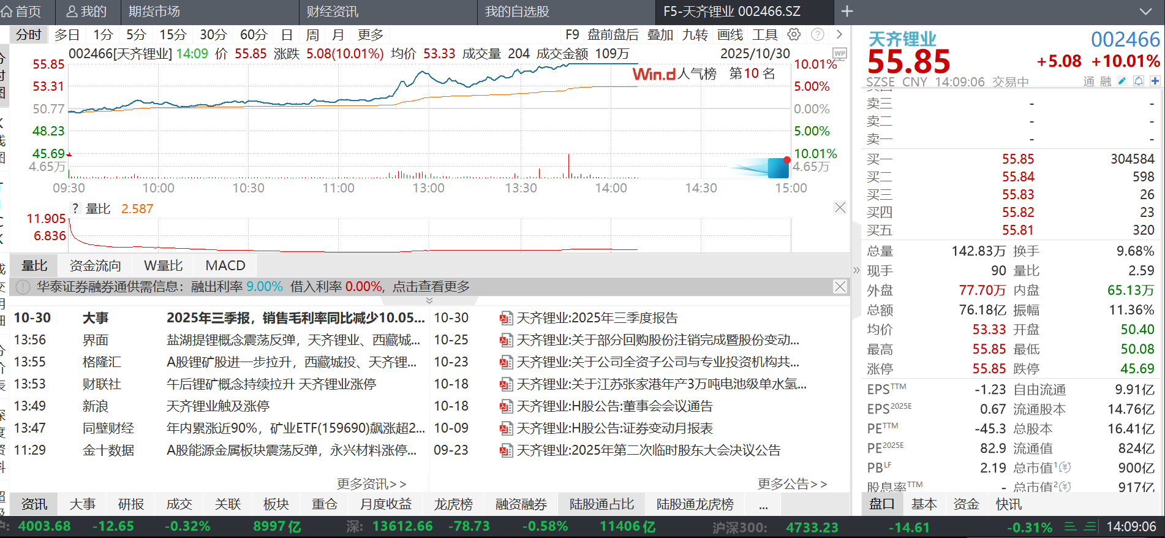Toggle currency icon beside 总市值1
The width and height of the screenshot is (1165, 538).
click(x=1065, y=468)
